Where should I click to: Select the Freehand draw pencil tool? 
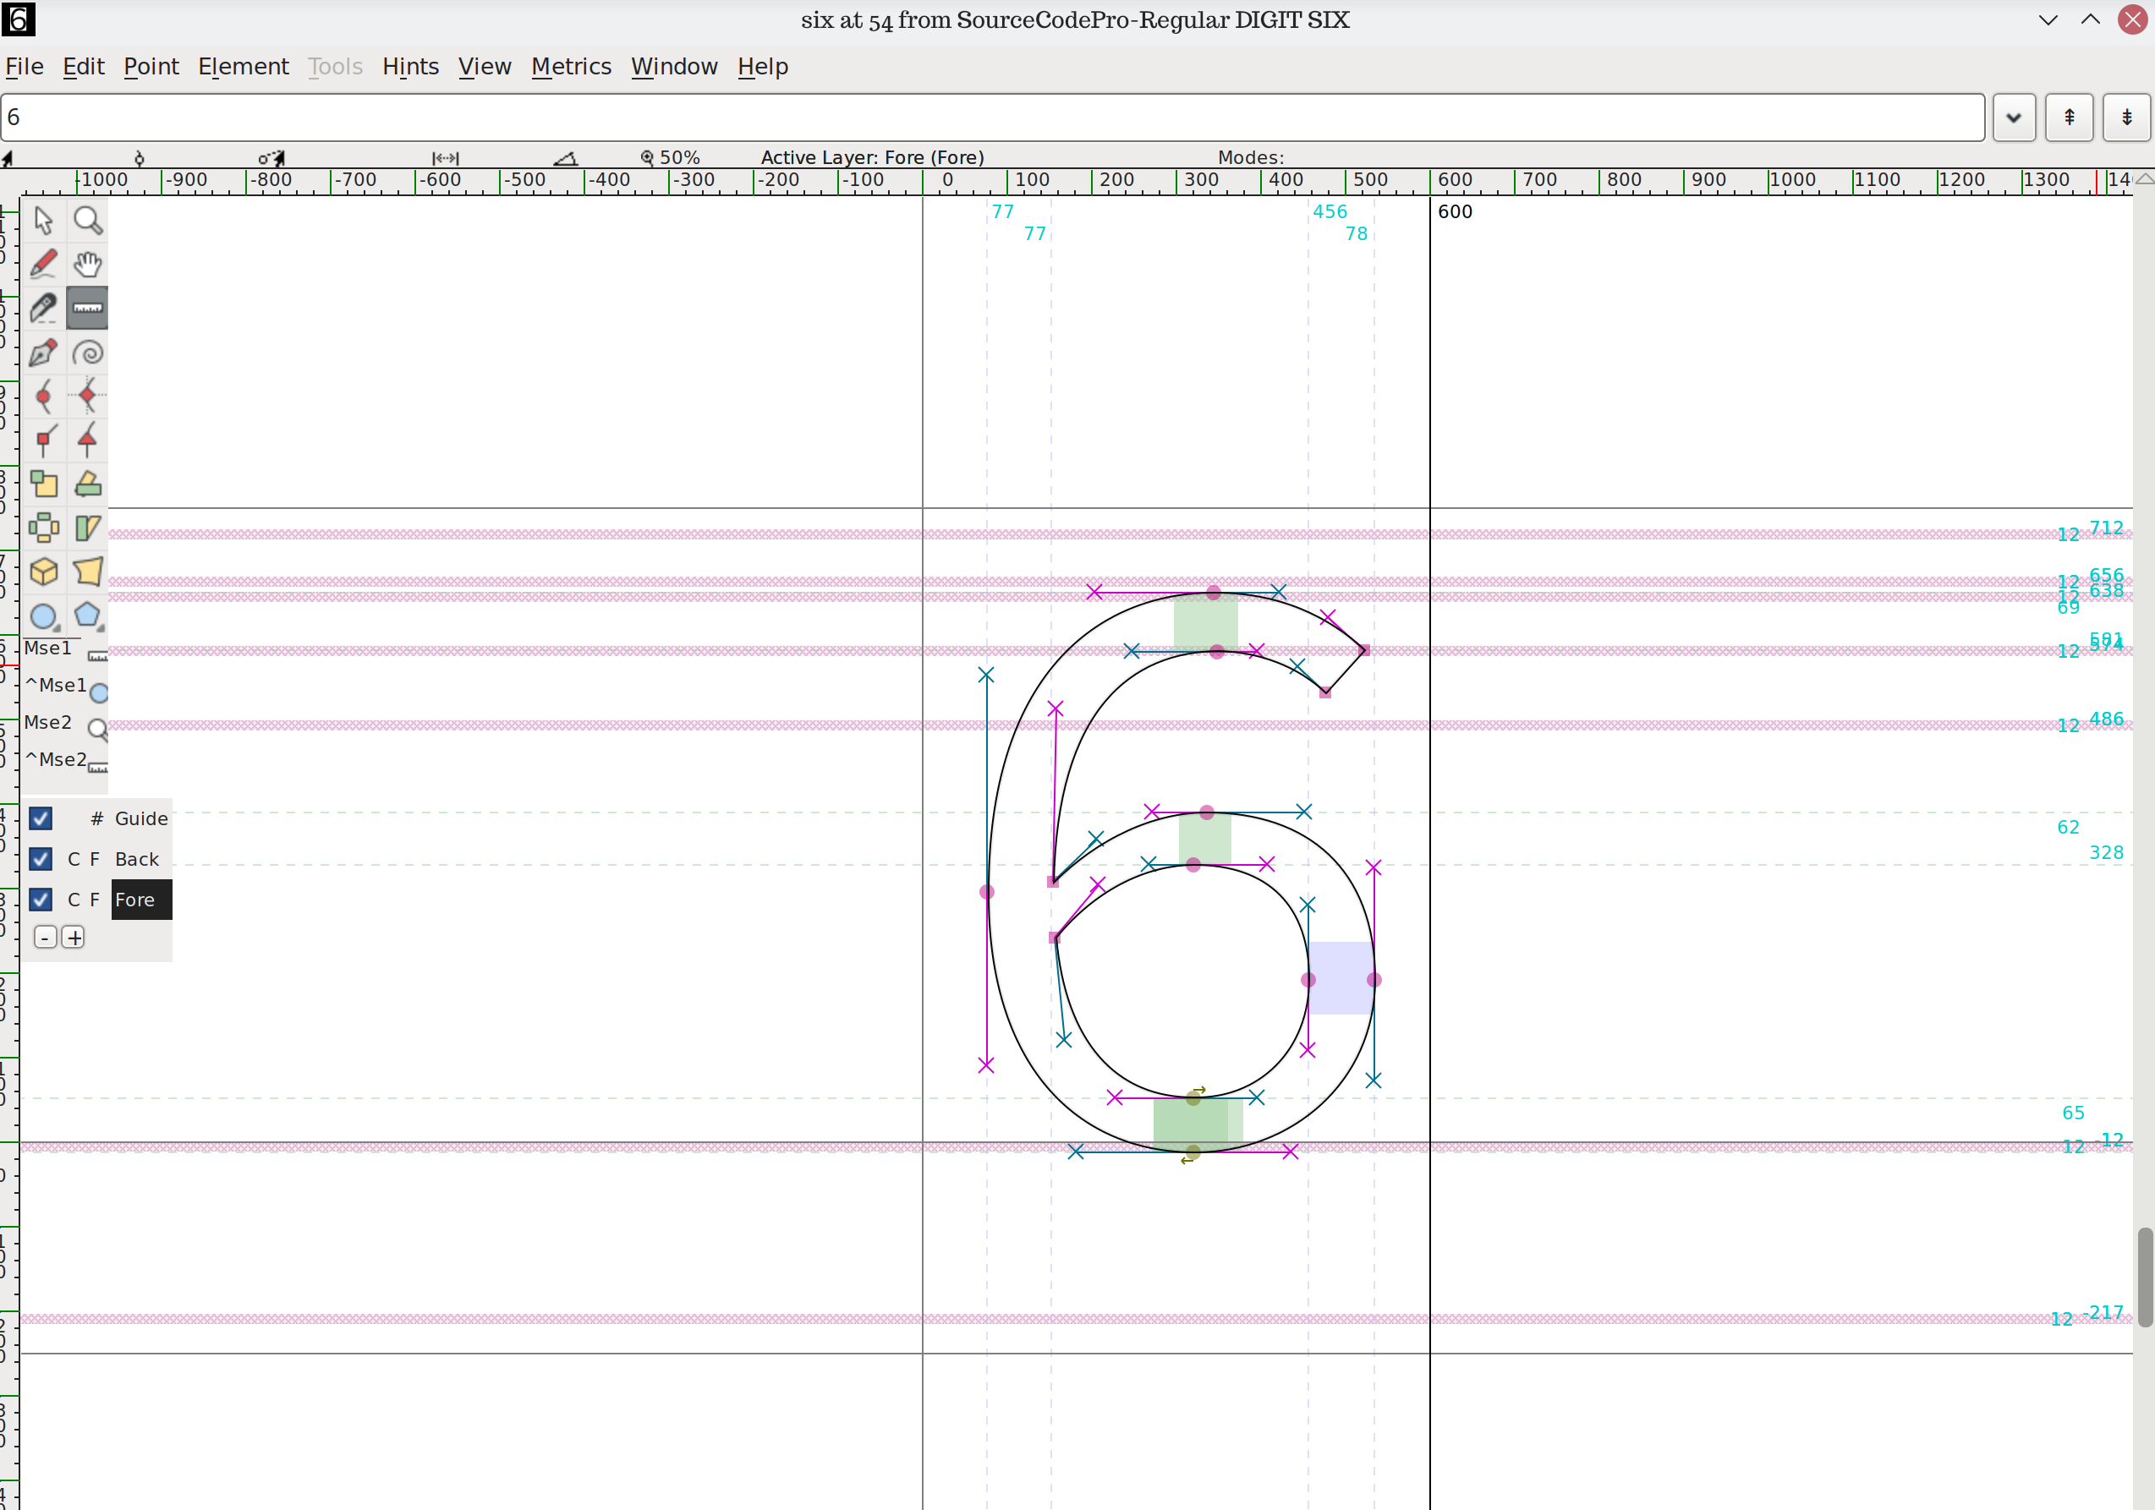[43, 265]
